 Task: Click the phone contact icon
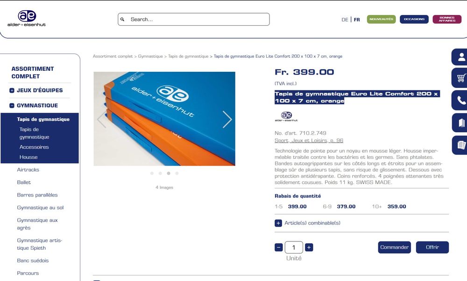click(x=460, y=100)
